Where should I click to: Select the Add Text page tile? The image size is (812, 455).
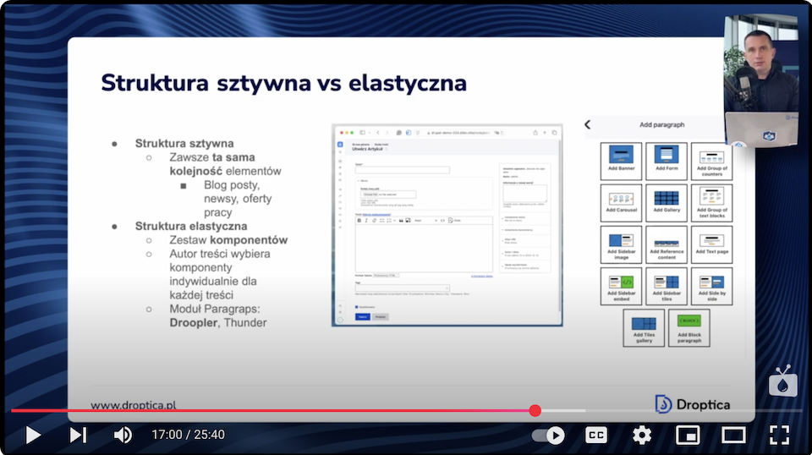point(711,244)
